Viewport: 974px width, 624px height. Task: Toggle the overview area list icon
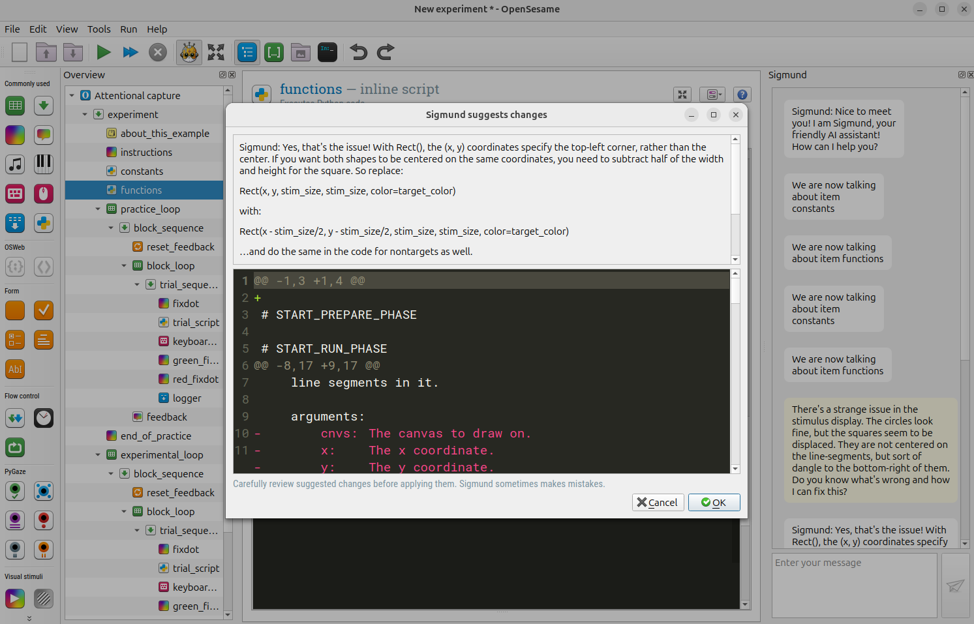tap(247, 52)
